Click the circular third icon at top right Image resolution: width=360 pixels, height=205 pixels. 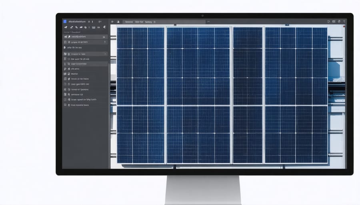point(339,21)
